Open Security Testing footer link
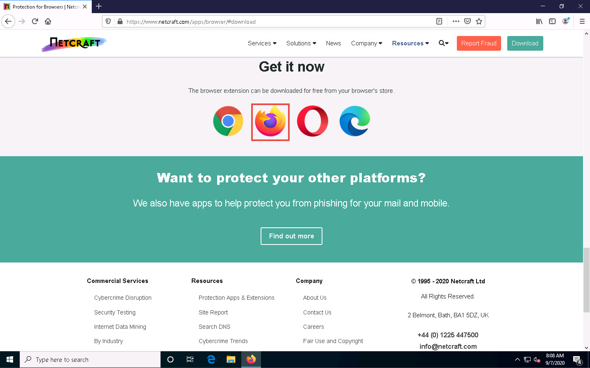 [115, 312]
